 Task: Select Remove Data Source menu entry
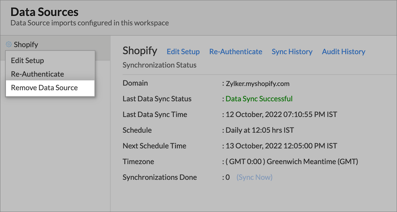(x=44, y=88)
